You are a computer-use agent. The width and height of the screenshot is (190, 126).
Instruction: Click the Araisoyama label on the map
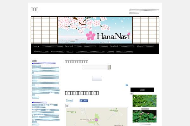pos(71,112)
